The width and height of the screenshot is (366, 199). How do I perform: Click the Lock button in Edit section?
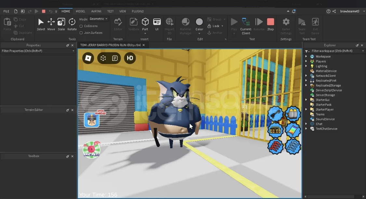(x=215, y=26)
